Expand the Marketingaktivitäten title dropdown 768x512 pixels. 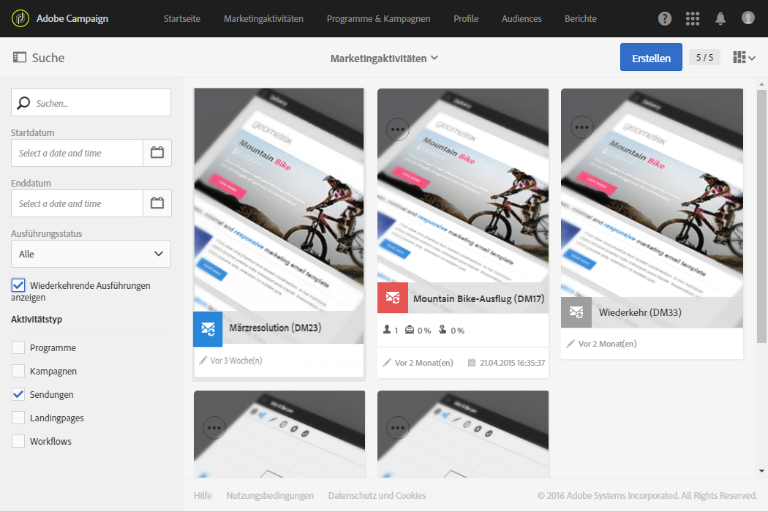pos(384,59)
